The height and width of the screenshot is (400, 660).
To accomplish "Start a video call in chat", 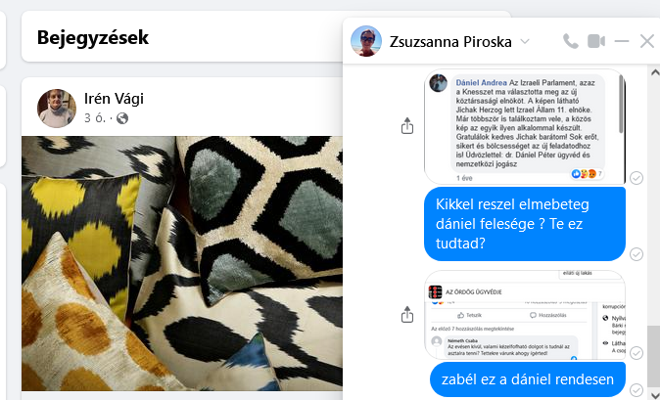I will pyautogui.click(x=596, y=41).
